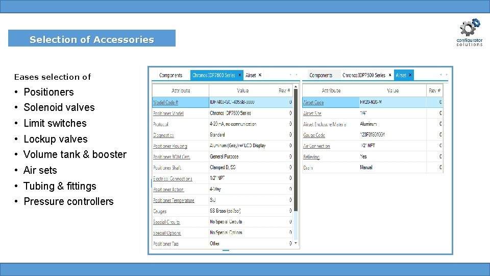Open the Positioner BOM Cert. link
490x276 pixels.
[171, 157]
